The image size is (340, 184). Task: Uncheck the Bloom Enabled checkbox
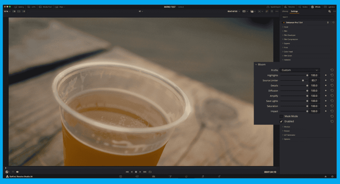(x=281, y=121)
